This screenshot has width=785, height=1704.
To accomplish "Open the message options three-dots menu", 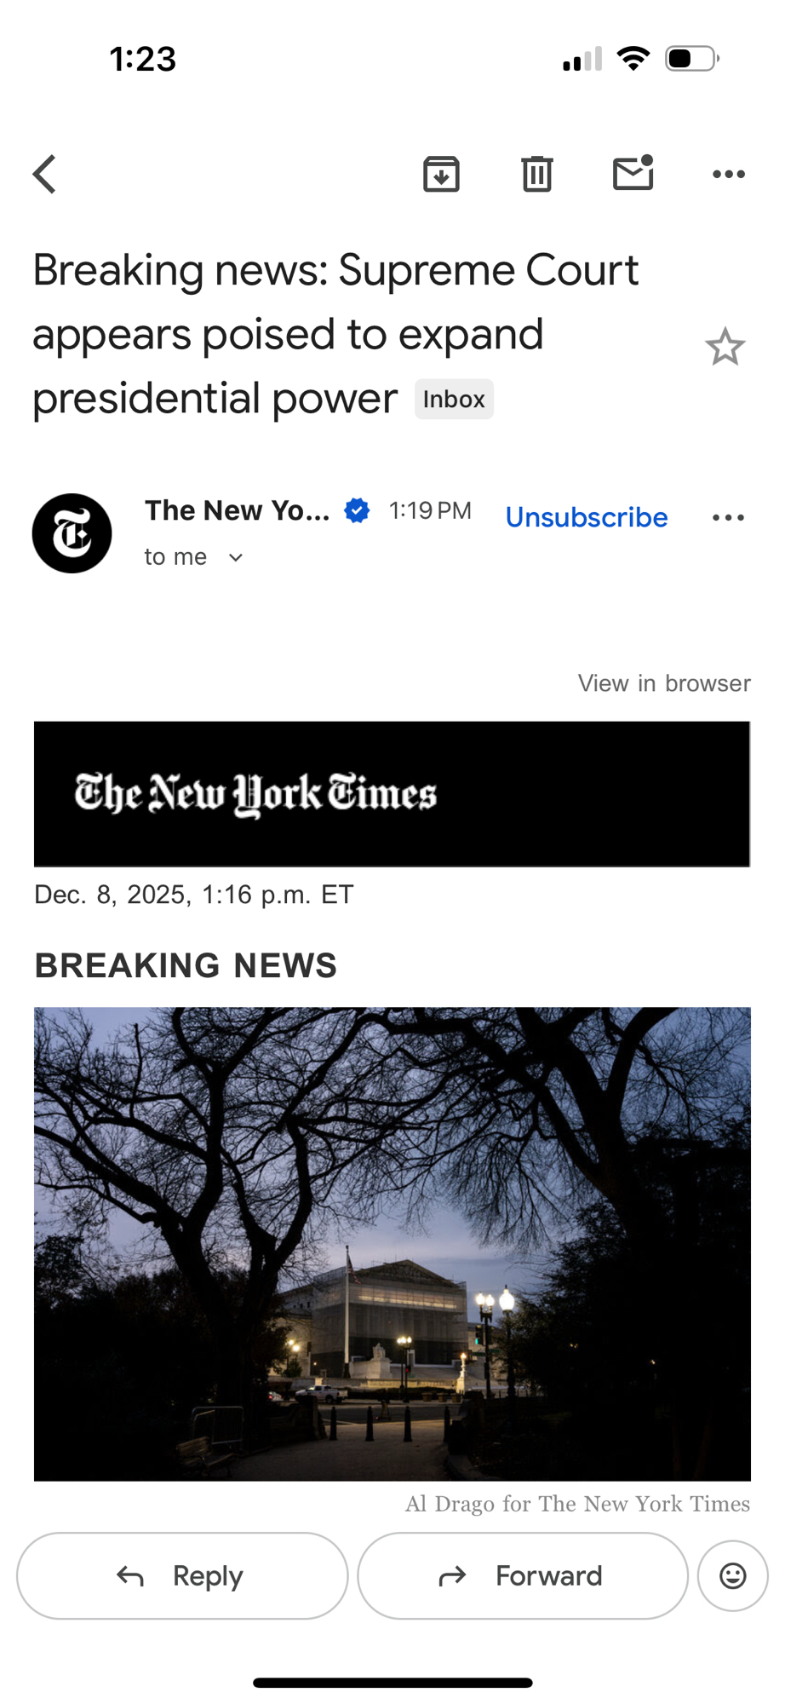I will pyautogui.click(x=729, y=517).
